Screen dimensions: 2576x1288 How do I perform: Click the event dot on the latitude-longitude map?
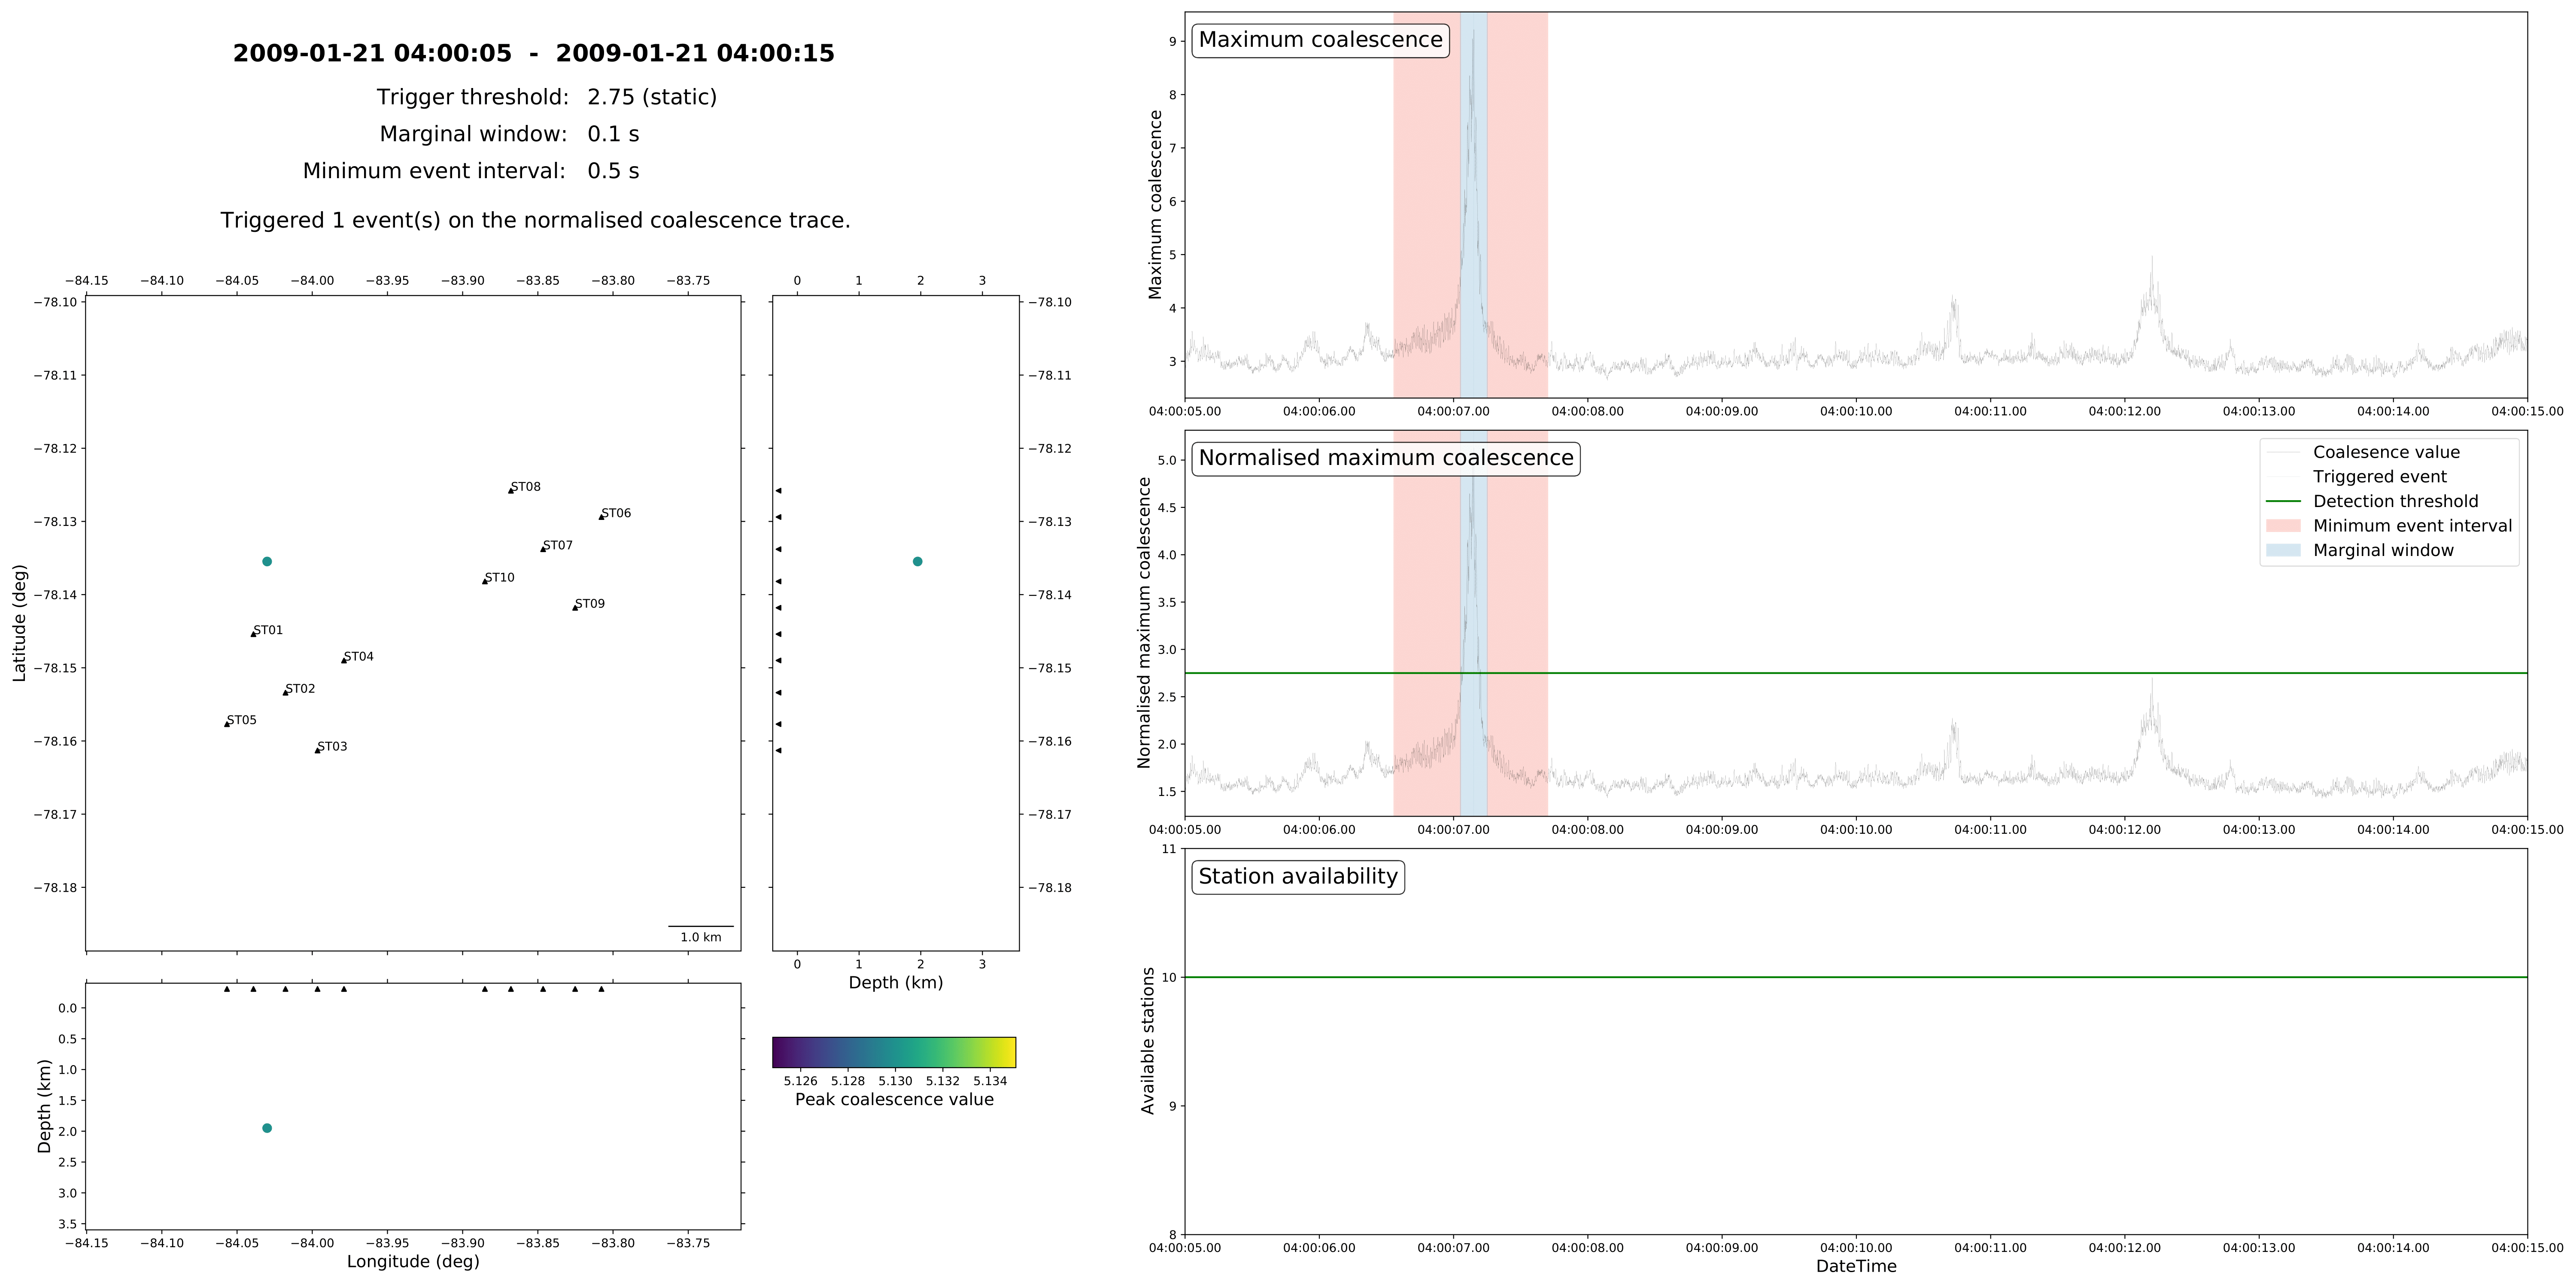267,562
